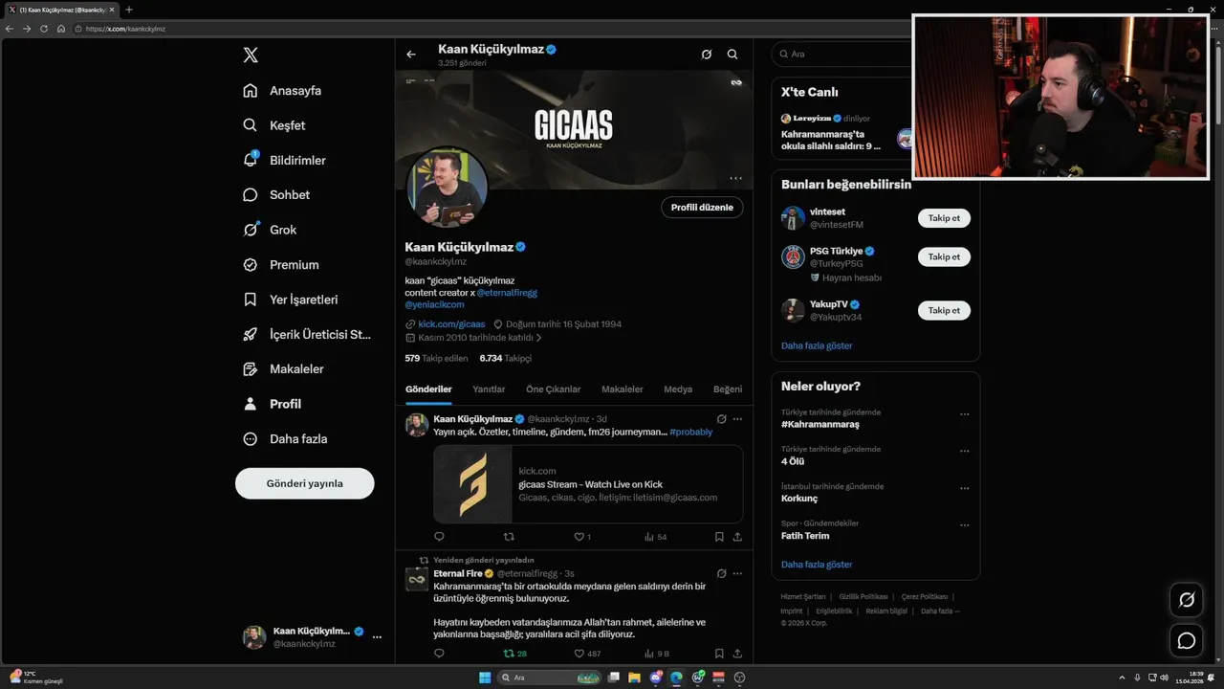Click Daha fazla göster under suggestions
Image resolution: width=1224 pixels, height=689 pixels.
(x=817, y=345)
